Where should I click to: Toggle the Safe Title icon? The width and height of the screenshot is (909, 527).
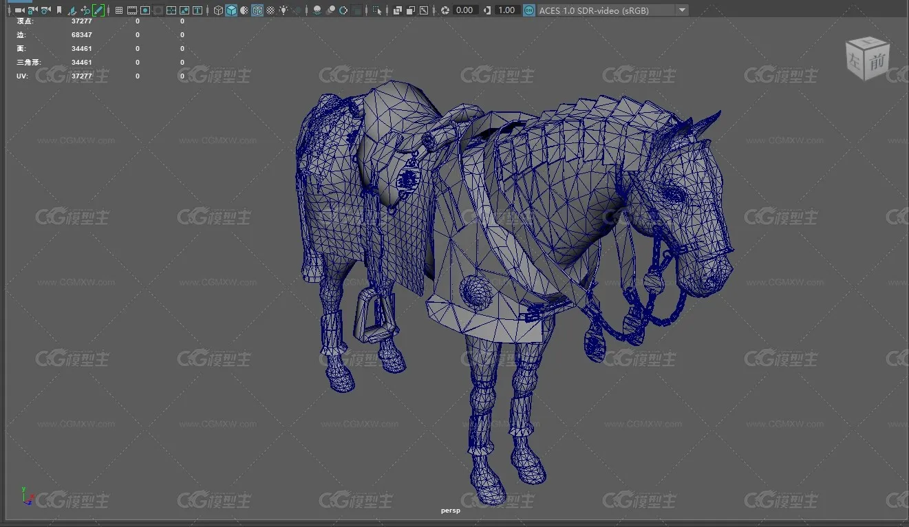point(197,10)
